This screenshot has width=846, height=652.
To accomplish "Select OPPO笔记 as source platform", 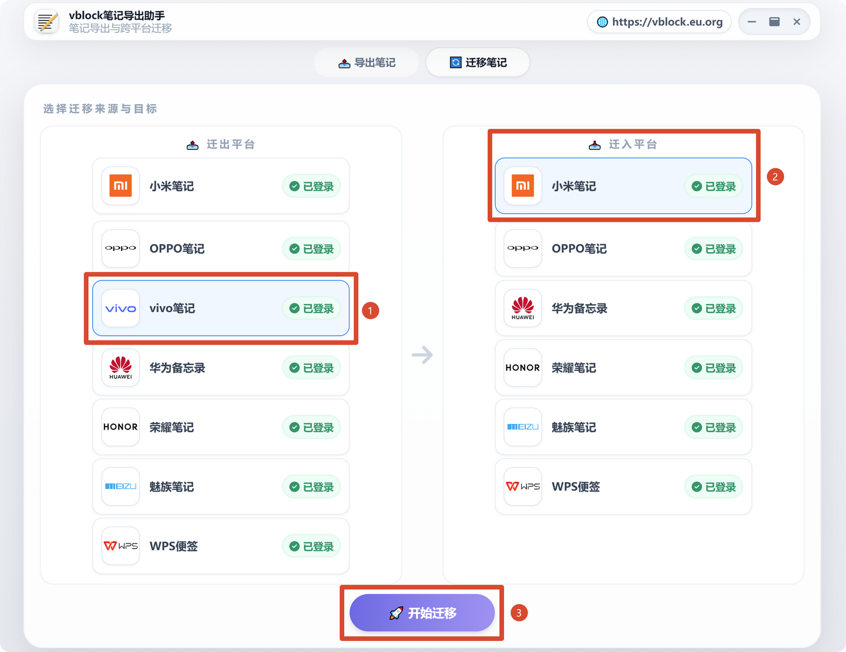I will tap(221, 248).
